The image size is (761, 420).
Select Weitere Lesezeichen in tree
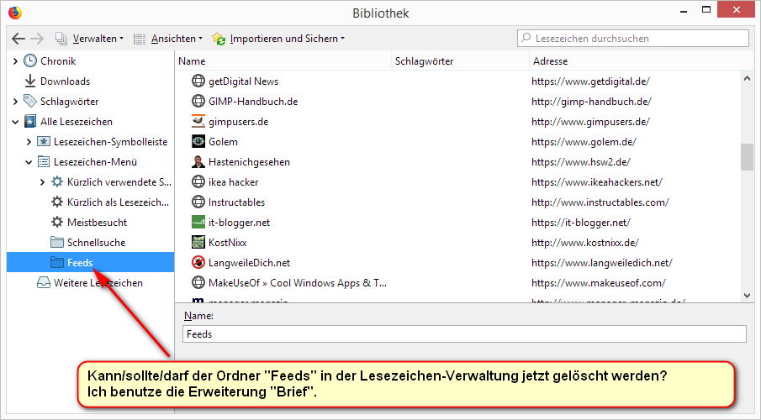(98, 283)
